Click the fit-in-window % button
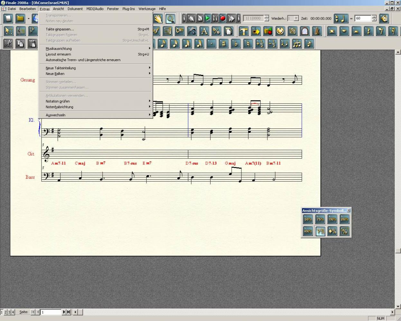 pos(345,231)
